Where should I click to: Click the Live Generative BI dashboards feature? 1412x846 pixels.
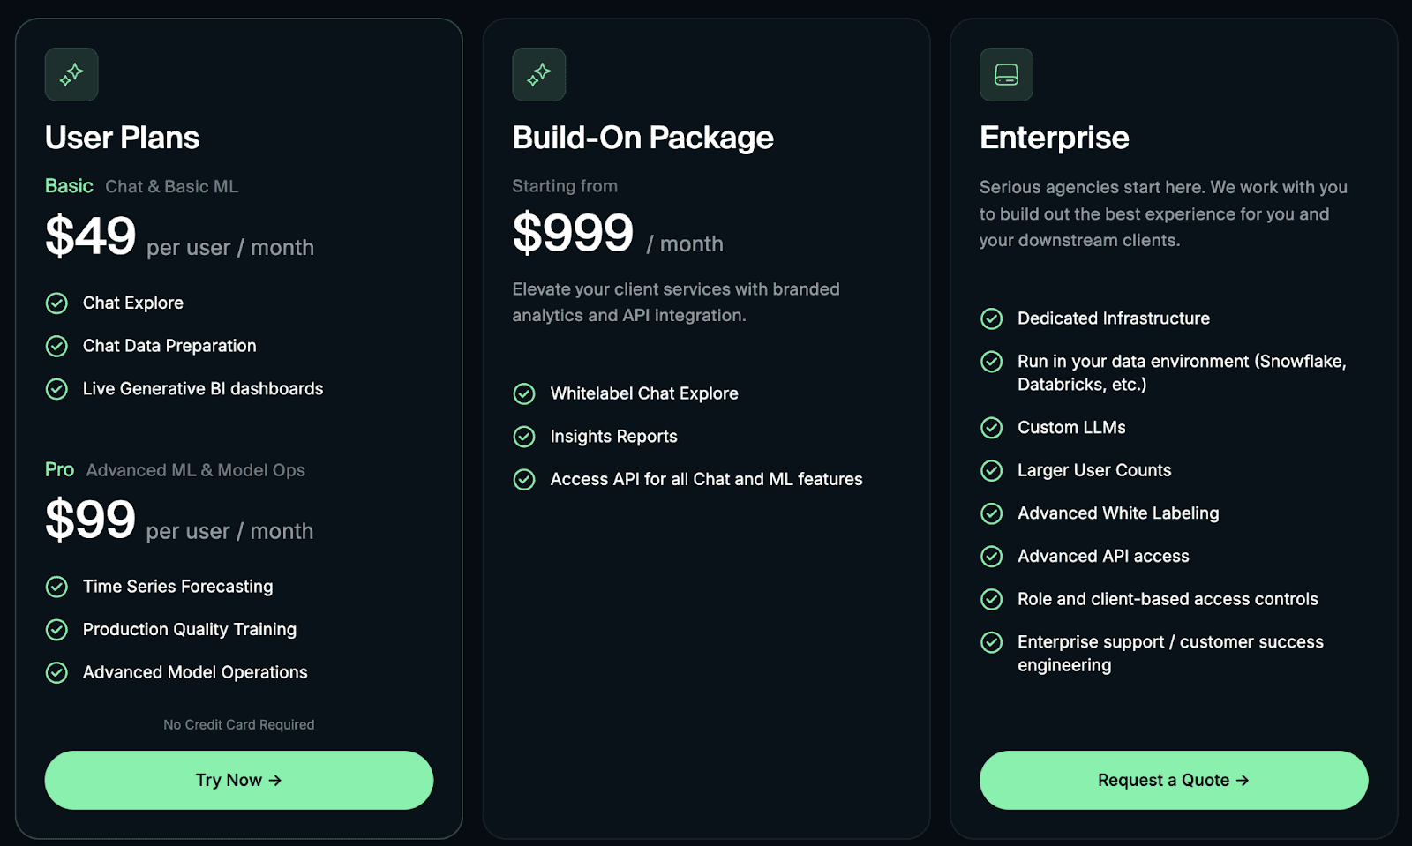203,389
